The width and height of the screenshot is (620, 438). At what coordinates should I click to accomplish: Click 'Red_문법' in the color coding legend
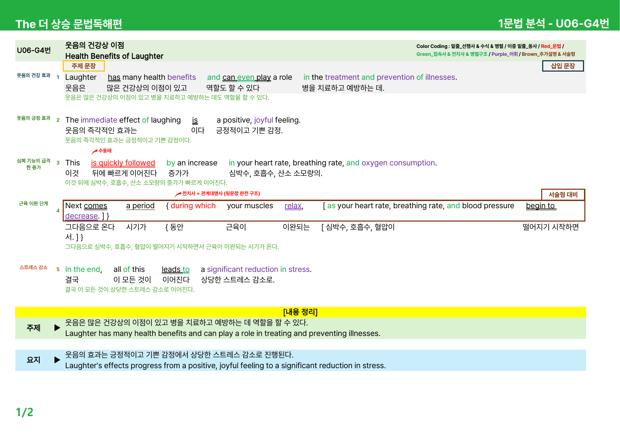551,46
